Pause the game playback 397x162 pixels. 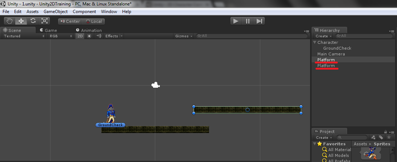[248, 21]
